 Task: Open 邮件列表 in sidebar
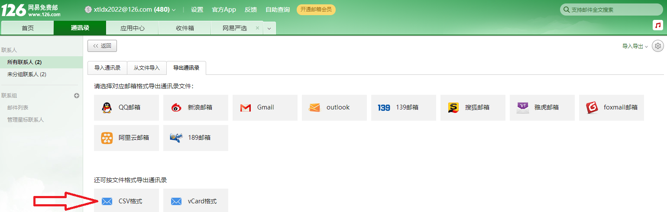point(18,107)
